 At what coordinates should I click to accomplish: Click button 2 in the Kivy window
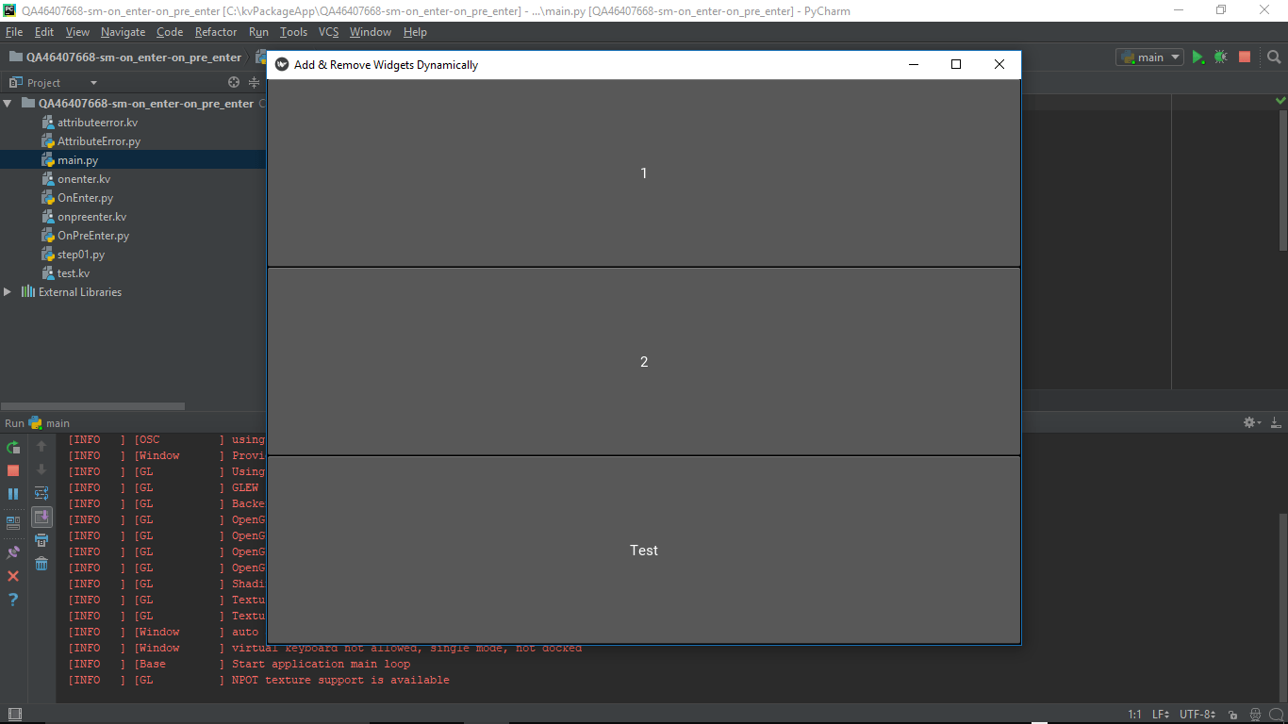(x=644, y=362)
